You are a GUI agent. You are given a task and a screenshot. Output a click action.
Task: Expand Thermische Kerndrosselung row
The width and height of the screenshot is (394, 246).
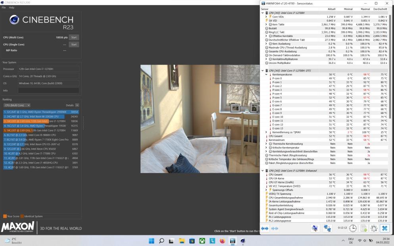[x=266, y=144]
